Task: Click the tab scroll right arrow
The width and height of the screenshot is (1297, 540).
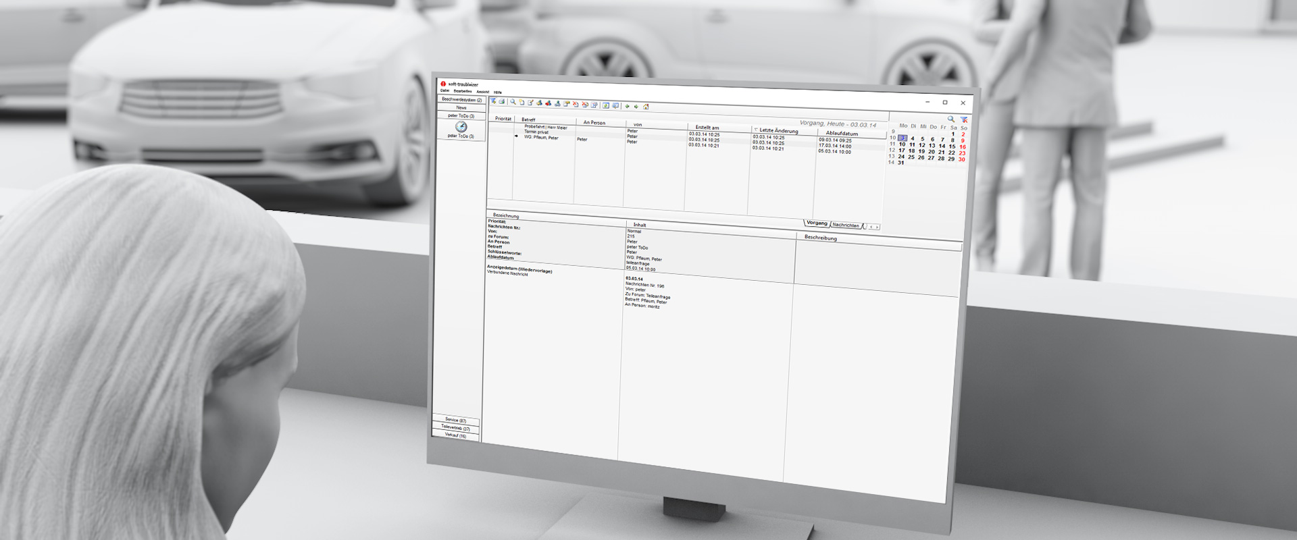Action: (878, 227)
